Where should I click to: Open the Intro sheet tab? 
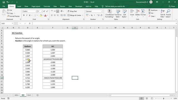click(x=16, y=95)
